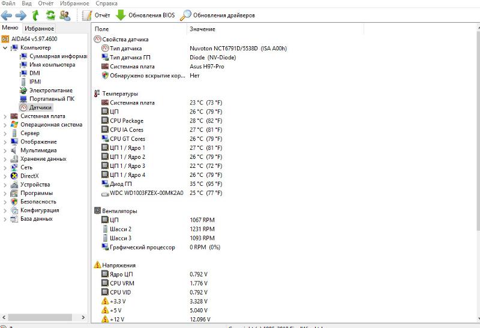Select the Безопасность shield icon item
Screen dimensions: 480x328
coord(14,202)
